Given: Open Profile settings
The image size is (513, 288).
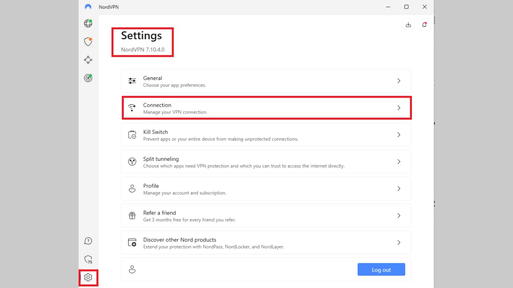Looking at the screenshot, I should pyautogui.click(x=266, y=188).
